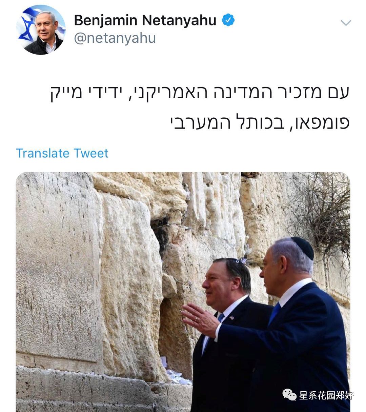Open Benjamin Netanyahu's round profile avatar
Screen dimensions: 366x412
[41, 30]
